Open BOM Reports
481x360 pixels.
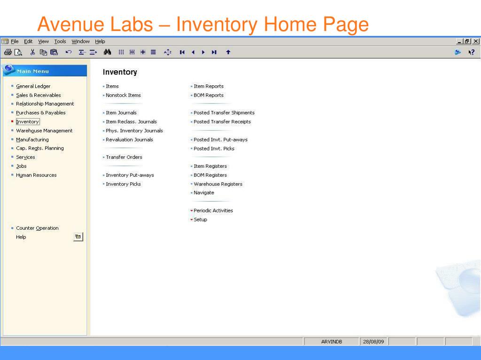point(208,95)
